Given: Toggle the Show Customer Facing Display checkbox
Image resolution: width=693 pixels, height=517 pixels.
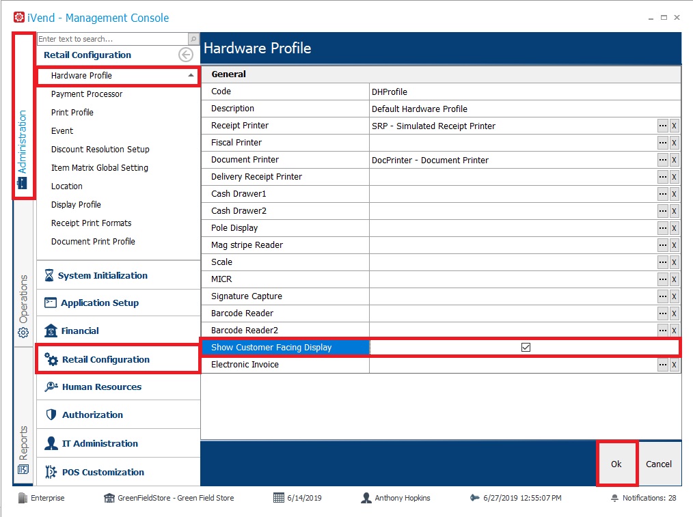Looking at the screenshot, I should point(526,348).
